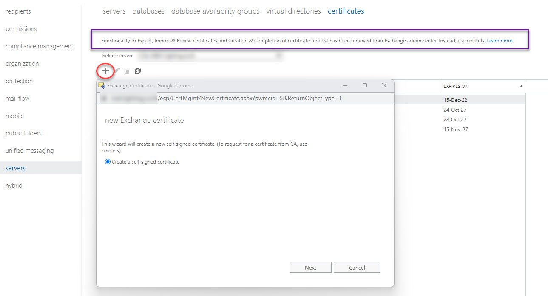Go to compliance management section
This screenshot has width=548, height=296.
click(40, 46)
